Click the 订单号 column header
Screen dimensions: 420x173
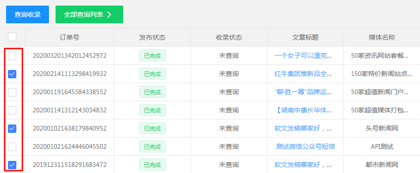coord(70,37)
